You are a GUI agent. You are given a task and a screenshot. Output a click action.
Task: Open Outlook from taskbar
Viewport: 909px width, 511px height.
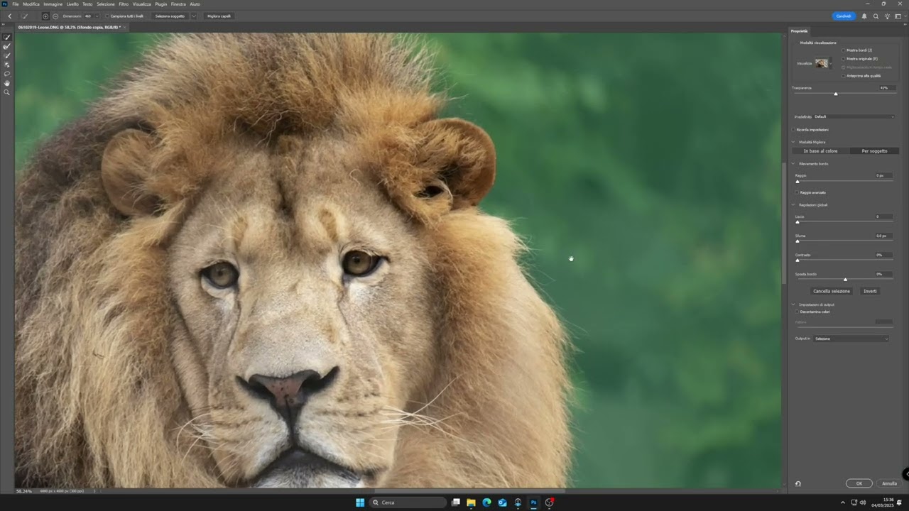tap(502, 502)
